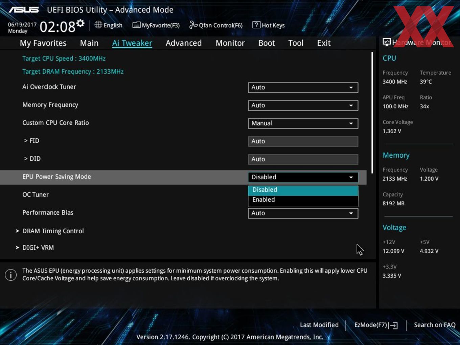Choose Disabled in the EPU dropdown list

coord(303,190)
